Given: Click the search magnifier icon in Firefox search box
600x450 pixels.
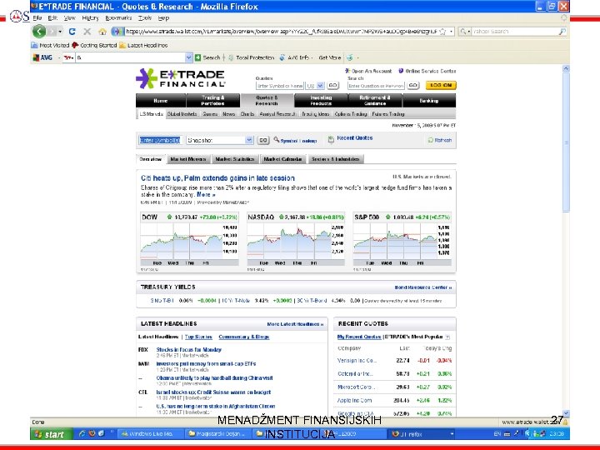Looking at the screenshot, I should pyautogui.click(x=562, y=32).
